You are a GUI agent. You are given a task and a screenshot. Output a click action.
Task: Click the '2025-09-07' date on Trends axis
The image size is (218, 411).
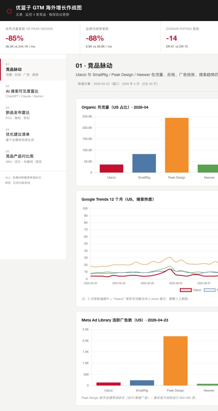click(204, 284)
